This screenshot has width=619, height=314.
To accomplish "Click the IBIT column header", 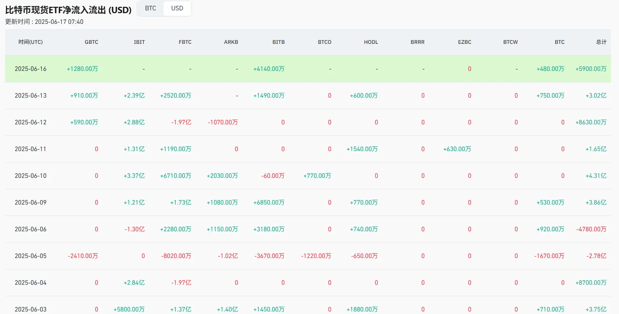I will click(x=139, y=42).
